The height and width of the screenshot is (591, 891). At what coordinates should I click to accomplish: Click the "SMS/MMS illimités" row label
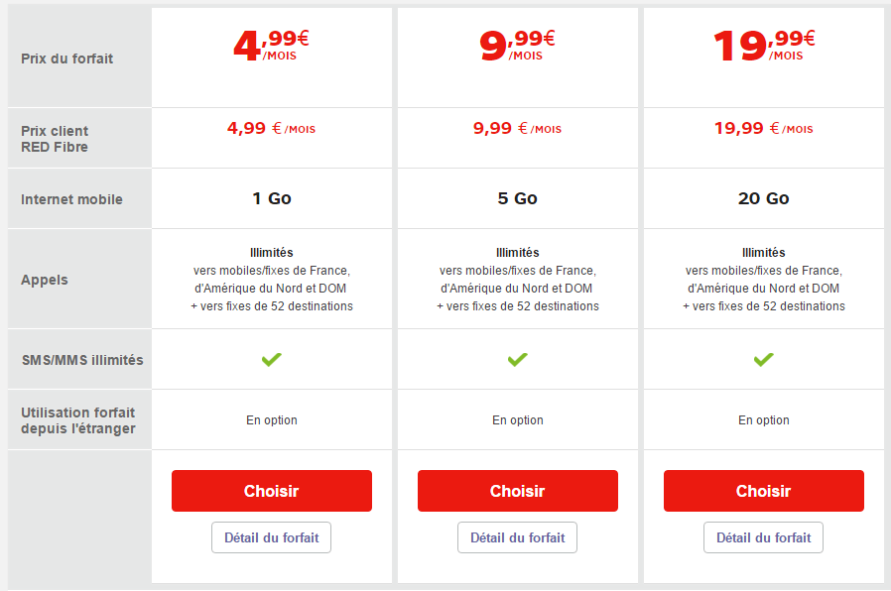81,360
